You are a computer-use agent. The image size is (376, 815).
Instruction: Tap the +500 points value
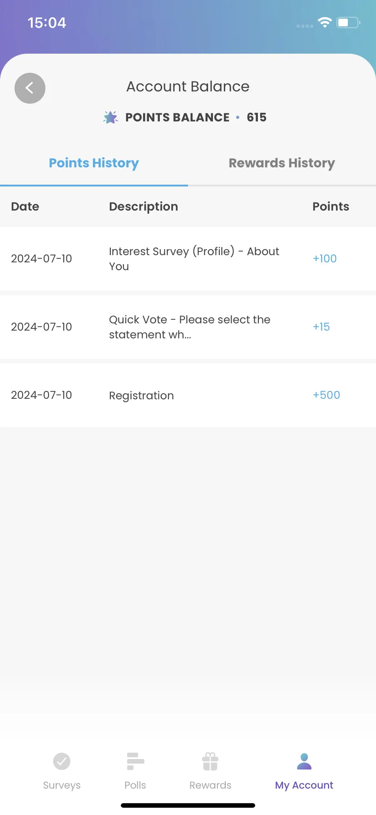327,395
